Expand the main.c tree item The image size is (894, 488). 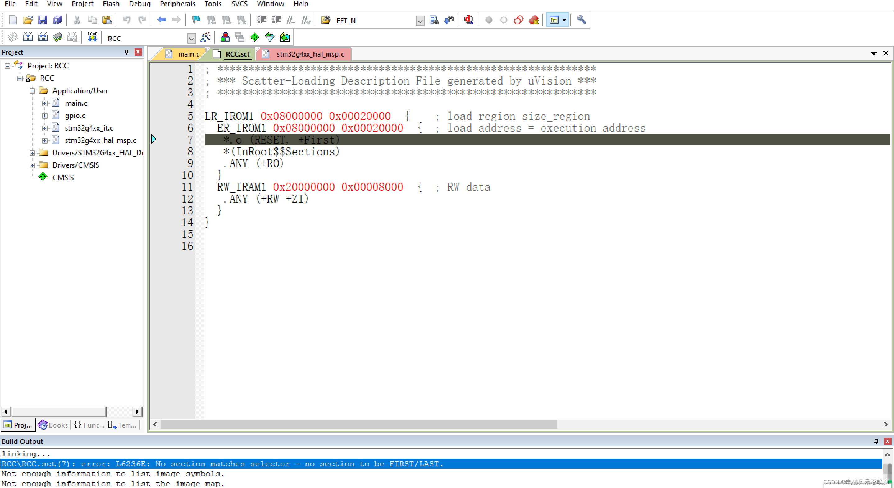click(x=44, y=103)
